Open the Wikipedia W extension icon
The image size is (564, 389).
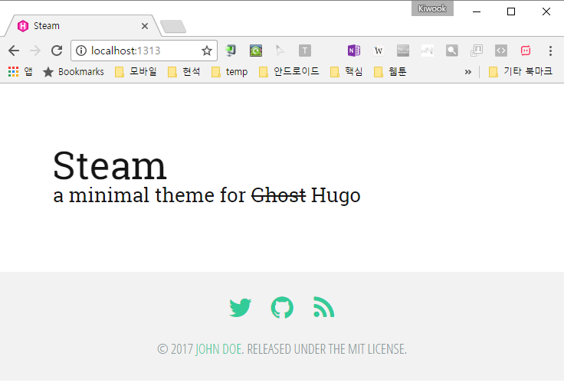pos(379,51)
